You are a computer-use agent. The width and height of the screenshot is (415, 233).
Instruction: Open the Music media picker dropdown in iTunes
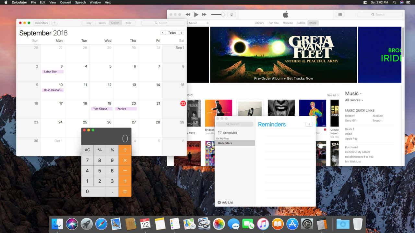coord(197,23)
